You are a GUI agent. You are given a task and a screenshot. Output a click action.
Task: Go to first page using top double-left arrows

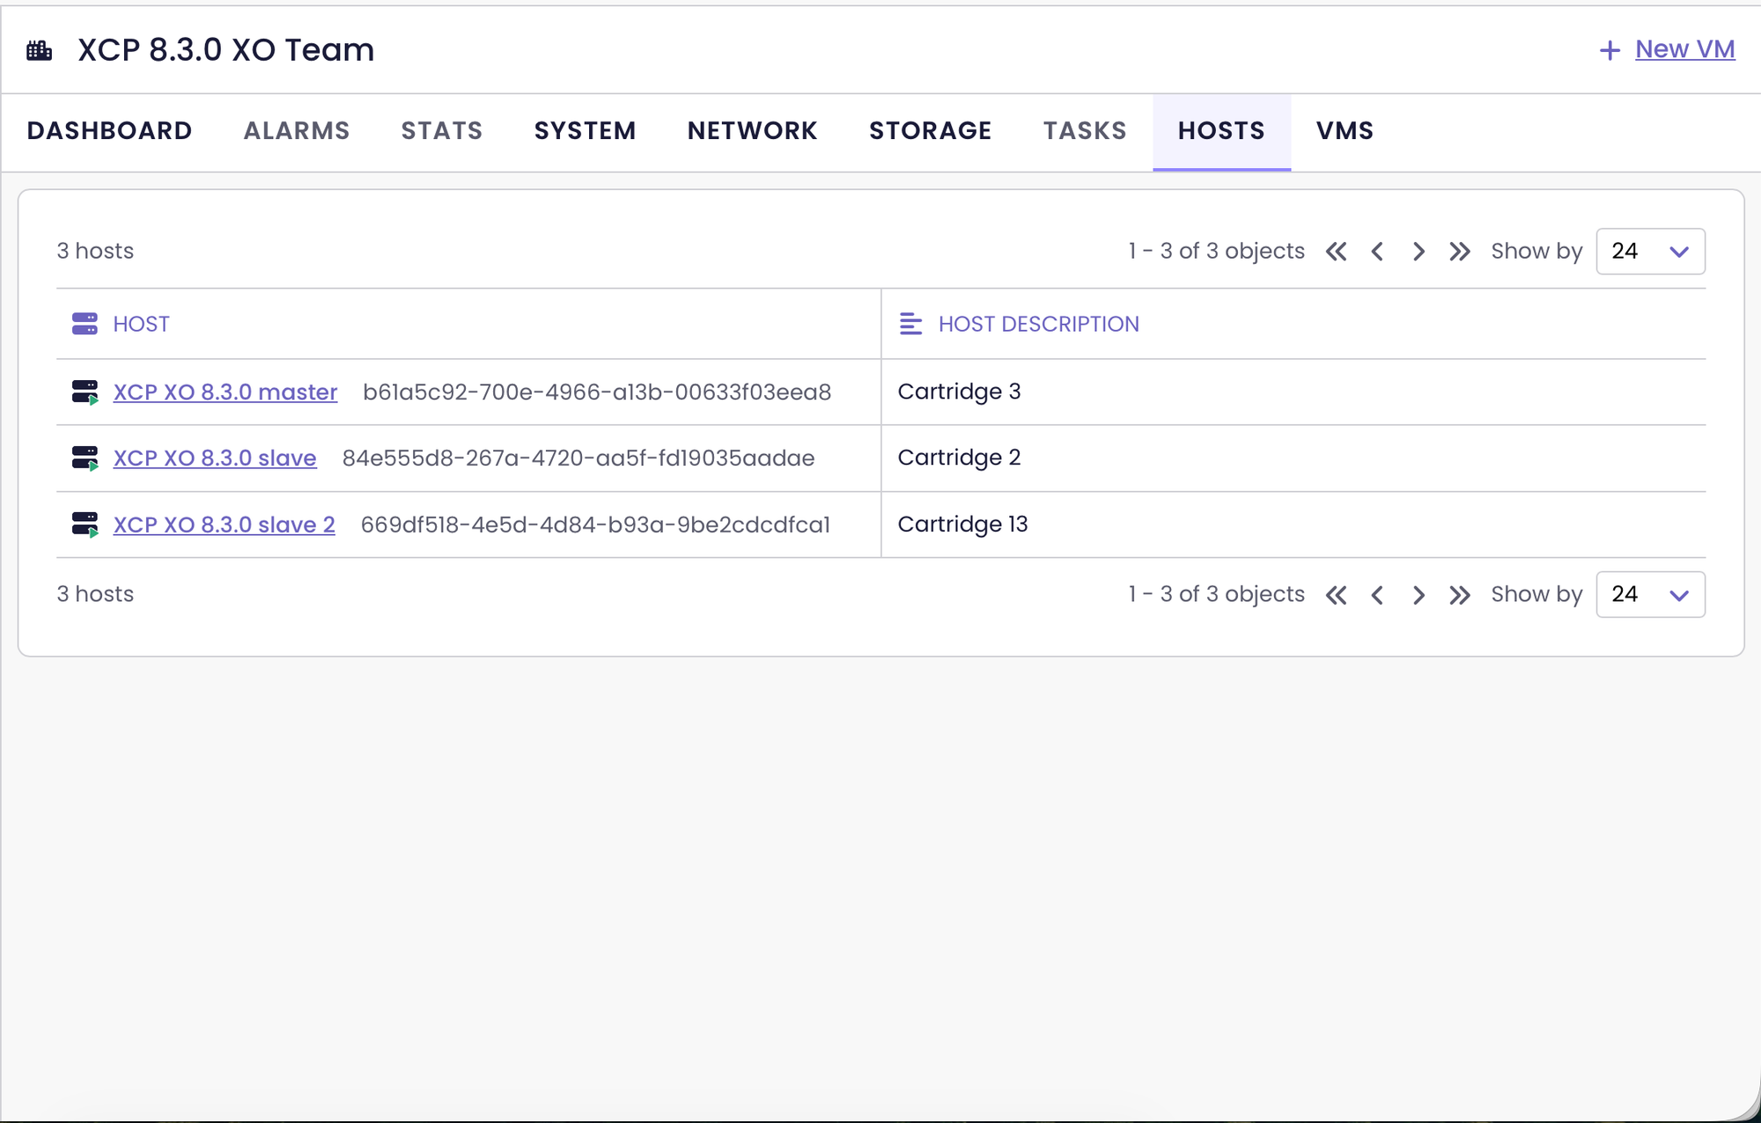point(1336,252)
